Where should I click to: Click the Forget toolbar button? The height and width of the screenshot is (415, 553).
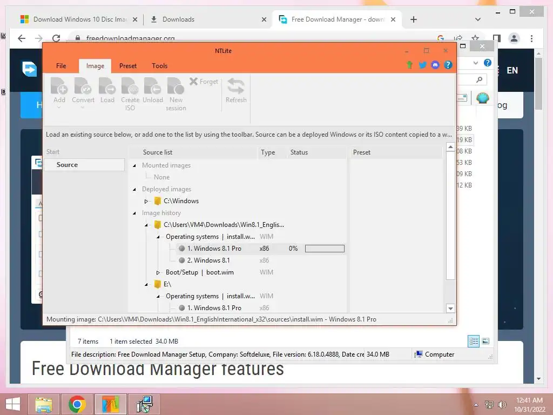(x=204, y=82)
